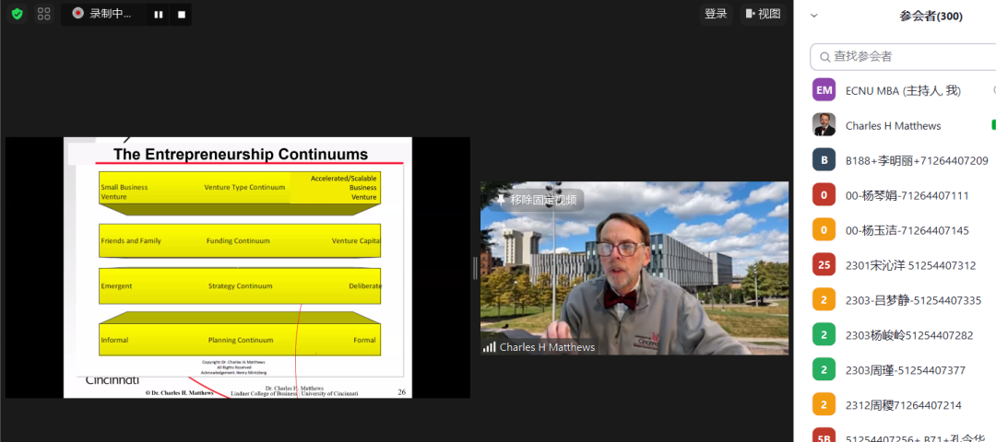Open the four-square grid apps icon
The height and width of the screenshot is (442, 996).
[x=44, y=14]
